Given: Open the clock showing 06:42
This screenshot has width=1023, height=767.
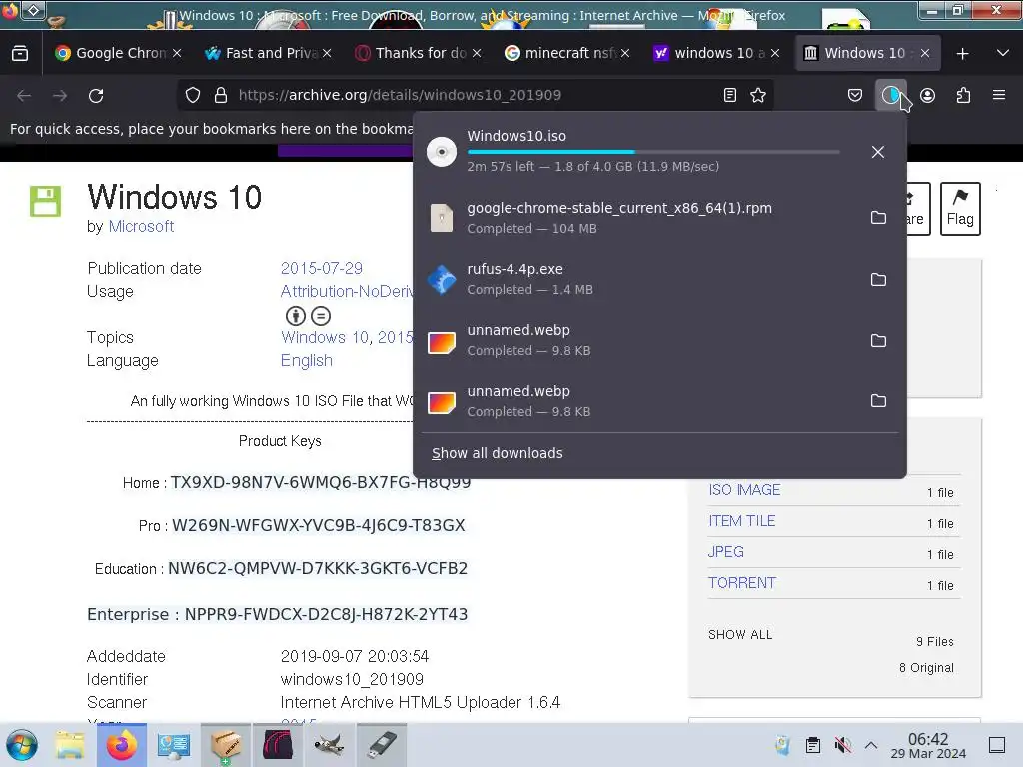Looking at the screenshot, I should click(928, 745).
